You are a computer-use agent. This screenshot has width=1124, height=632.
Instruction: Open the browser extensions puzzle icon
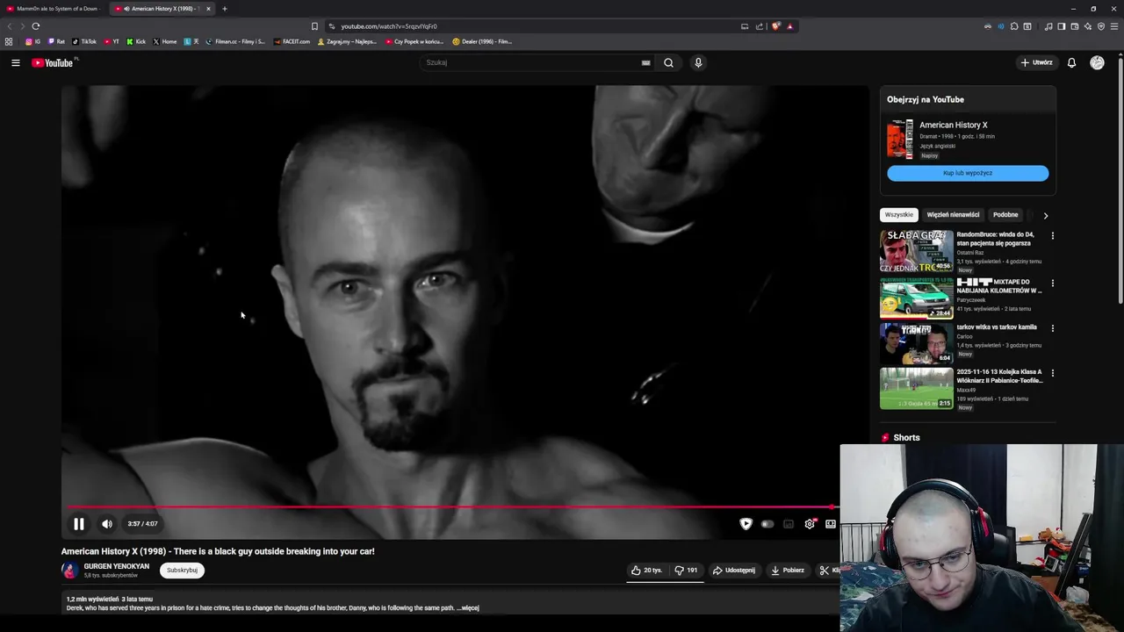click(1014, 26)
